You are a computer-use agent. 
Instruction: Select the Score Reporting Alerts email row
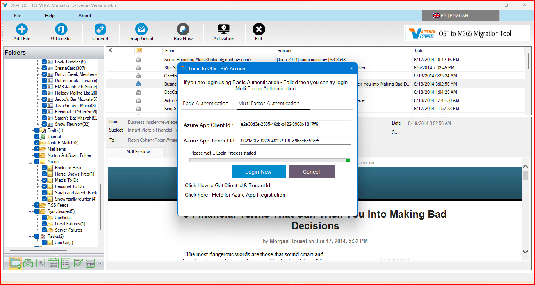(x=316, y=60)
